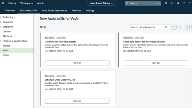This screenshot has width=192, height=108.
Task: Select the All skills count filter
Action: pyautogui.click(x=43, y=27)
